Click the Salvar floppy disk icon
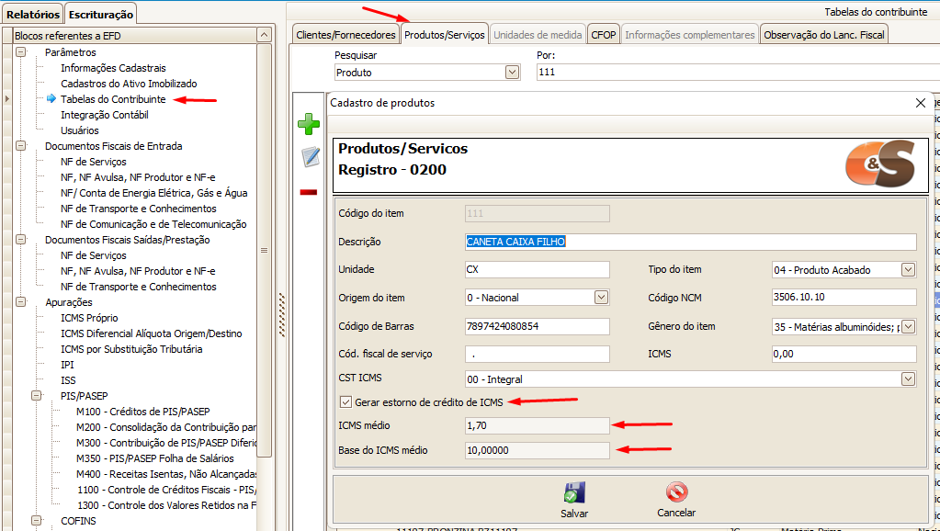Image resolution: width=940 pixels, height=531 pixels. [574, 492]
